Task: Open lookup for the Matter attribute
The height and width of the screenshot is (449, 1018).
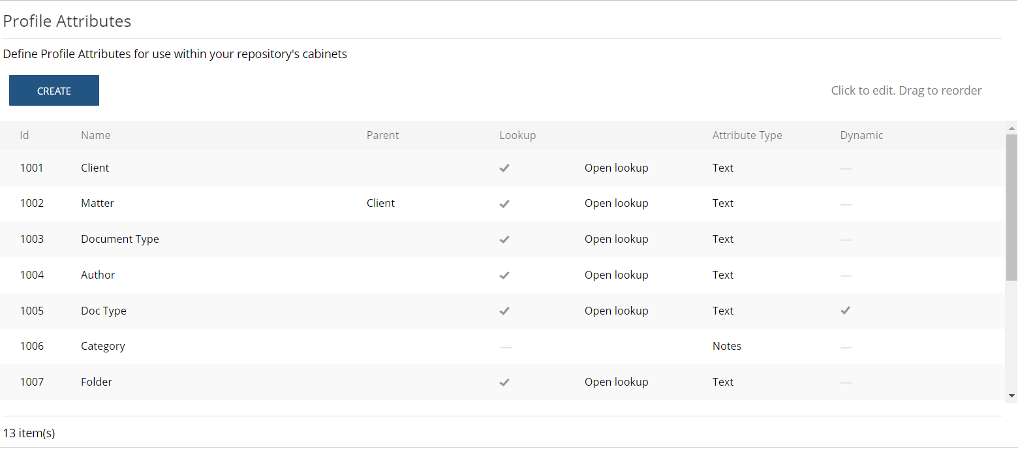Action: 616,203
